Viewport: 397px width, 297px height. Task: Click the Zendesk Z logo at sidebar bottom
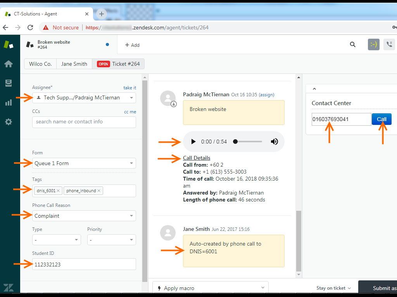point(9,288)
